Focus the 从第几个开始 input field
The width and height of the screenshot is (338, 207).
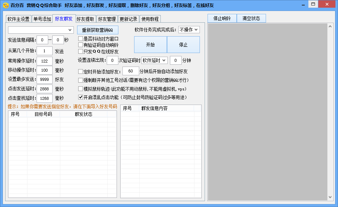[x=45, y=51]
